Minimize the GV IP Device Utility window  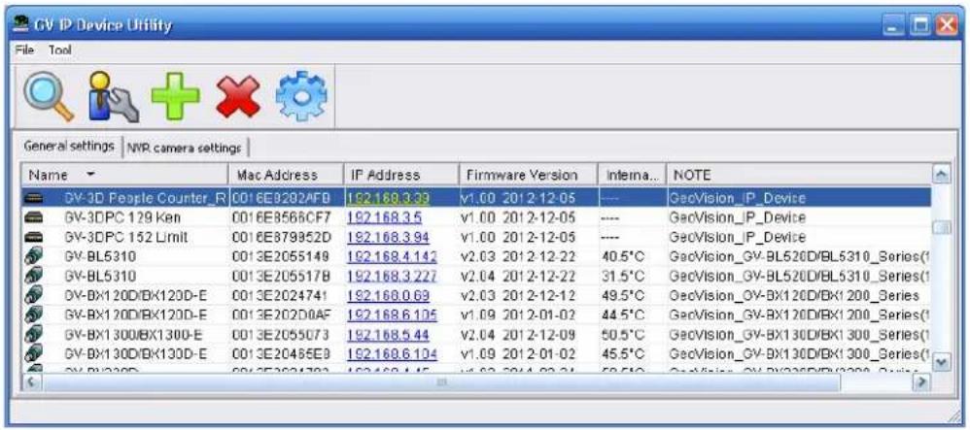point(893,26)
